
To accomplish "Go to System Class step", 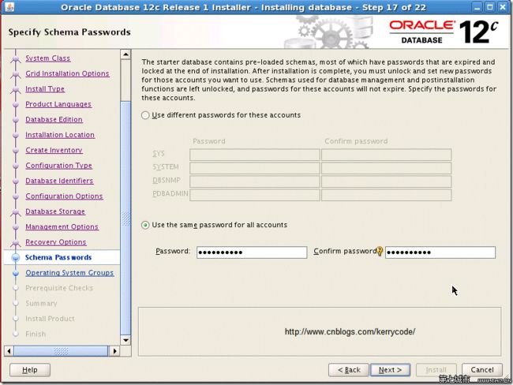I will tap(48, 58).
